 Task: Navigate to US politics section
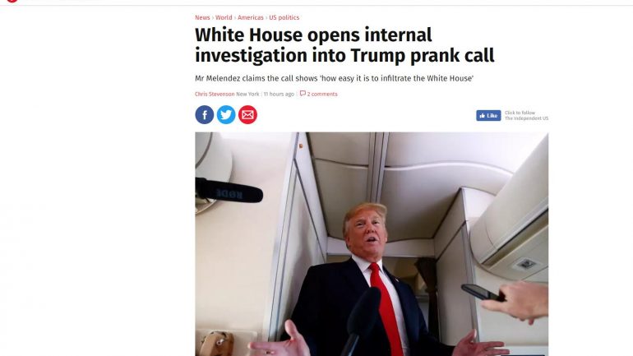[x=284, y=18]
